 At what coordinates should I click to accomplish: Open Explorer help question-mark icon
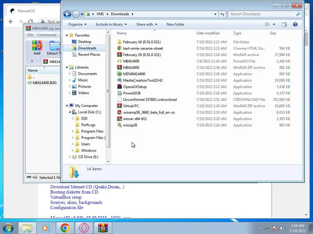(295, 24)
